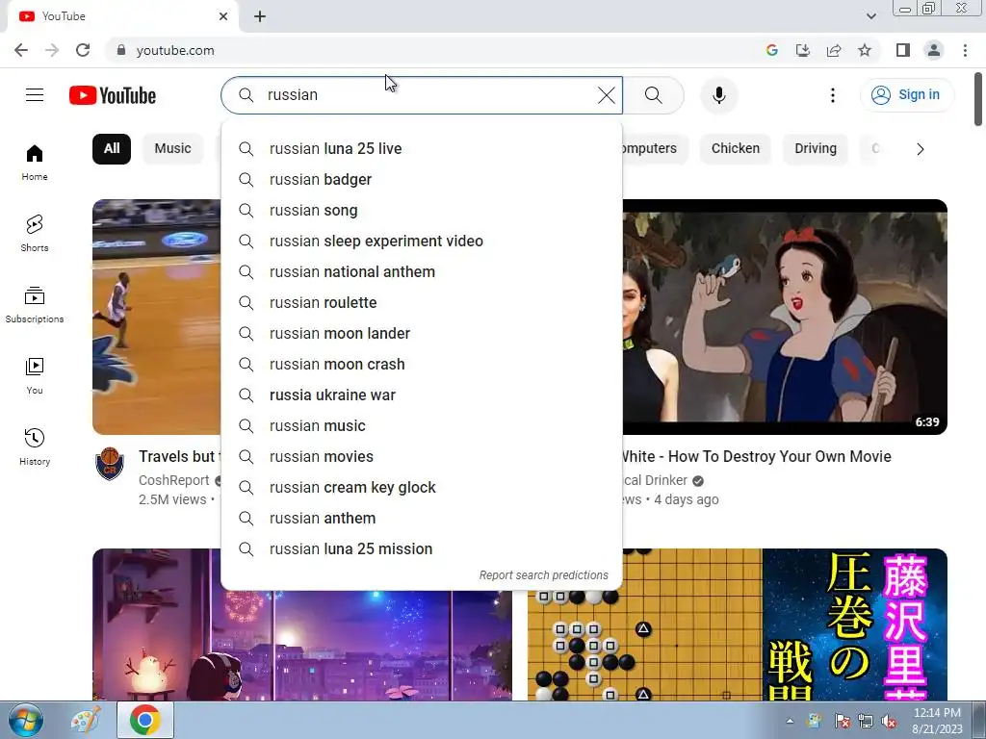Open the YouTube hamburger guide menu
The width and height of the screenshot is (986, 739).
[x=35, y=95]
